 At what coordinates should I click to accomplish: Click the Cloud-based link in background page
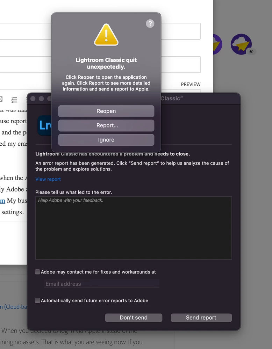(x=13, y=307)
